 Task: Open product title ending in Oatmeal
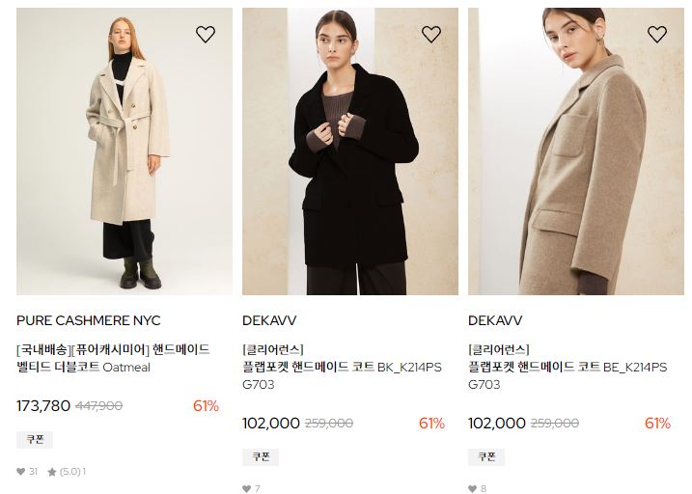pos(113,358)
